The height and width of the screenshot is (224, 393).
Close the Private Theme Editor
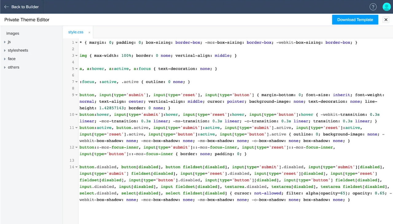pyautogui.click(x=386, y=20)
